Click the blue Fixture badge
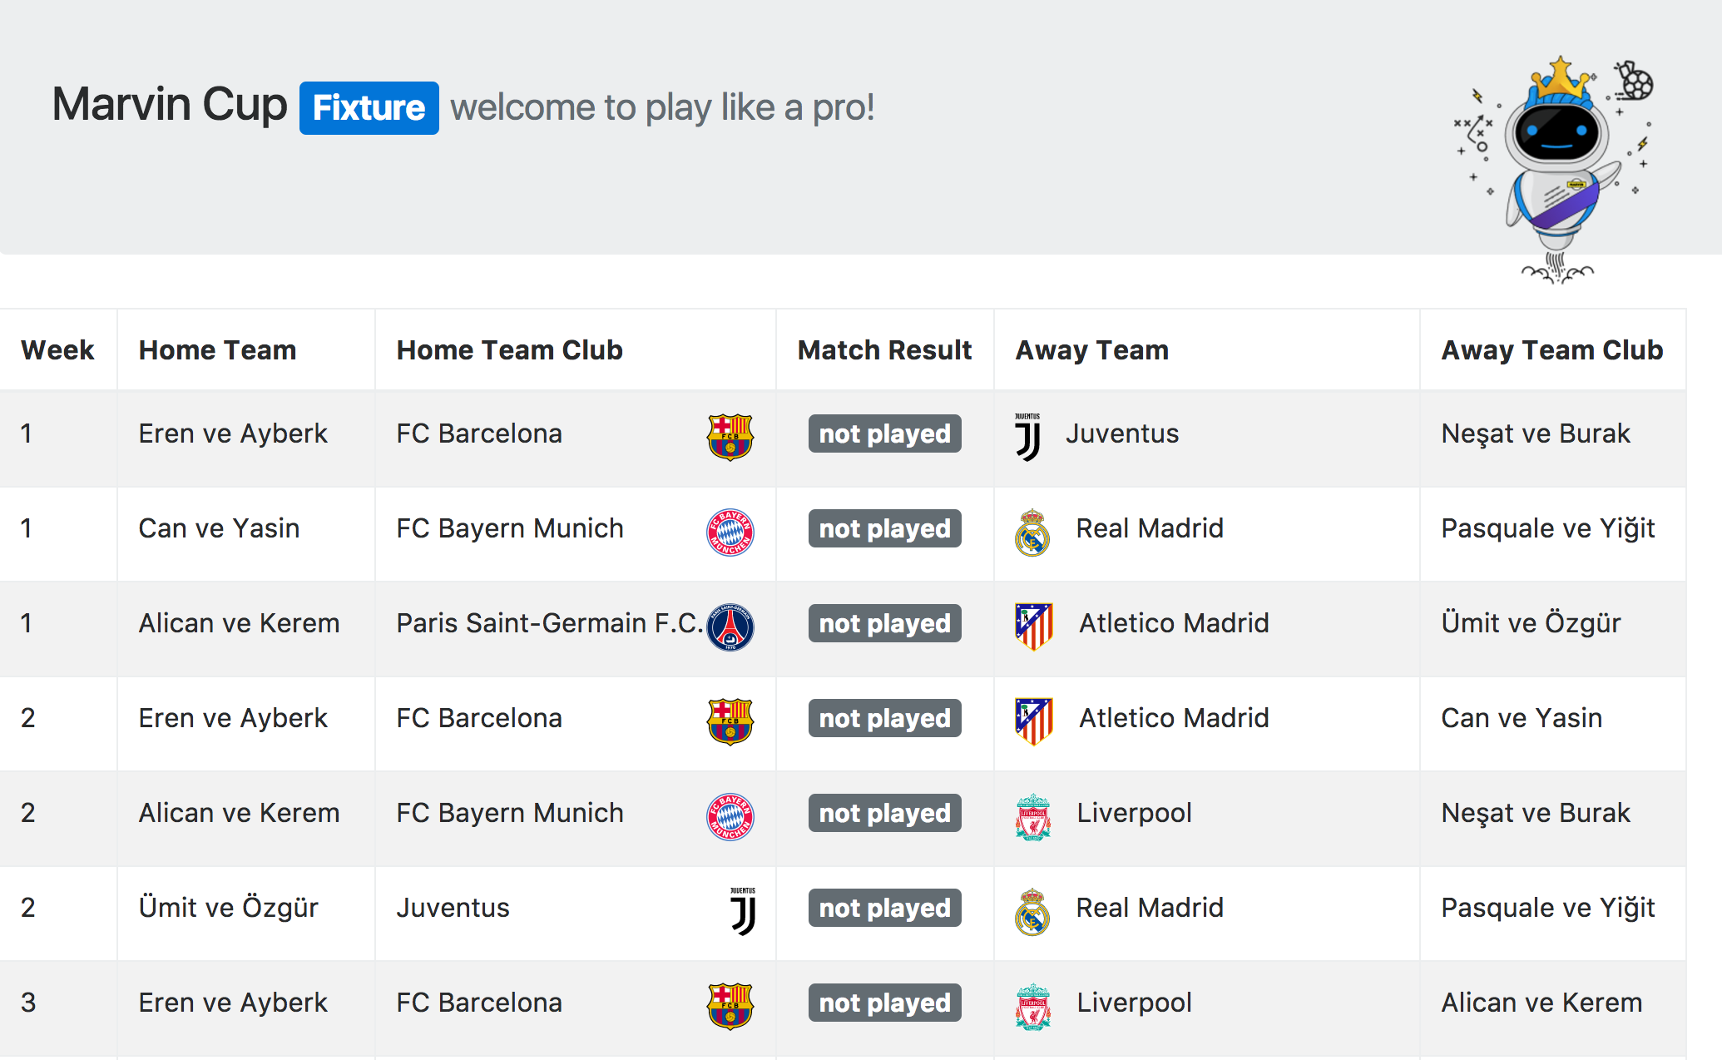This screenshot has height=1060, width=1722. click(x=369, y=108)
